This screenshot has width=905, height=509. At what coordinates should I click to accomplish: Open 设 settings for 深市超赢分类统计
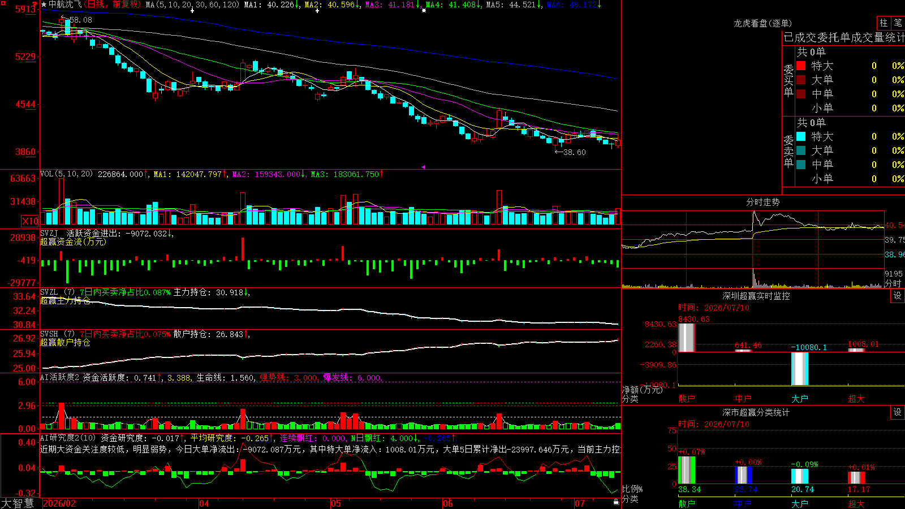(898, 412)
